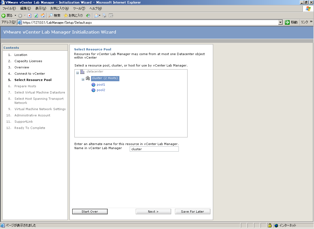Click step 7 Select Virtual Machine Datastore
The height and width of the screenshot is (229, 314).
[40, 92]
